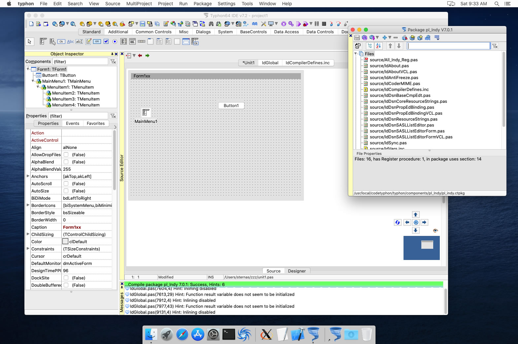Viewport: 518px width, 344px height.
Task: Click the purple gear build icon
Action: pos(283,24)
